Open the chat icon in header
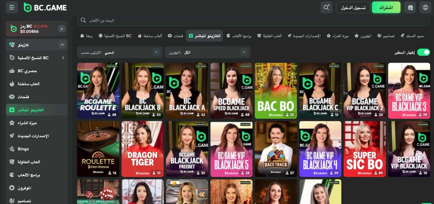Viewport: 434px width, 204px height. pos(410,7)
